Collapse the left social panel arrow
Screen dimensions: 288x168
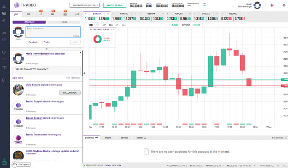pyautogui.click(x=84, y=73)
